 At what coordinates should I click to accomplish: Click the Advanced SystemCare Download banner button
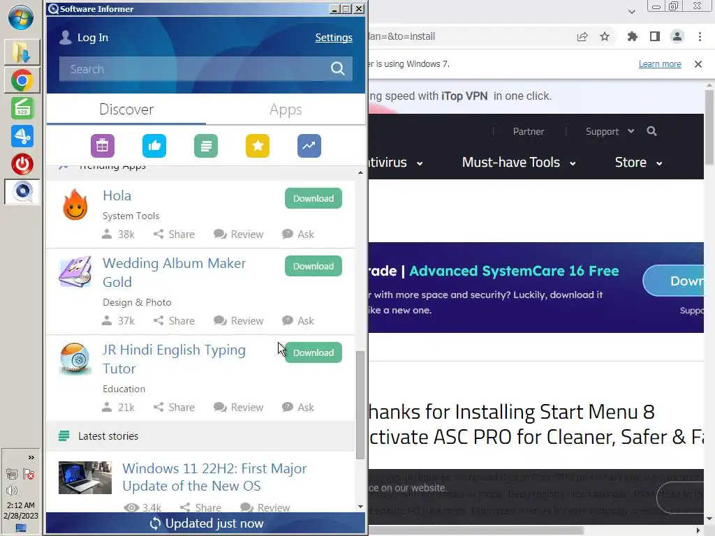coord(674,281)
